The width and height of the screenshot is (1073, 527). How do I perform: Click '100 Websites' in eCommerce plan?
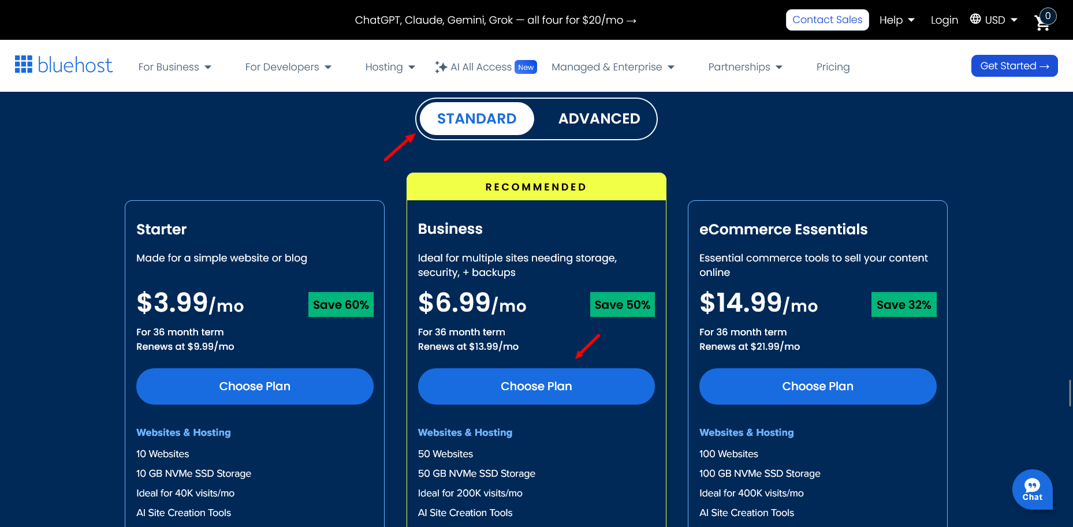[728, 454]
